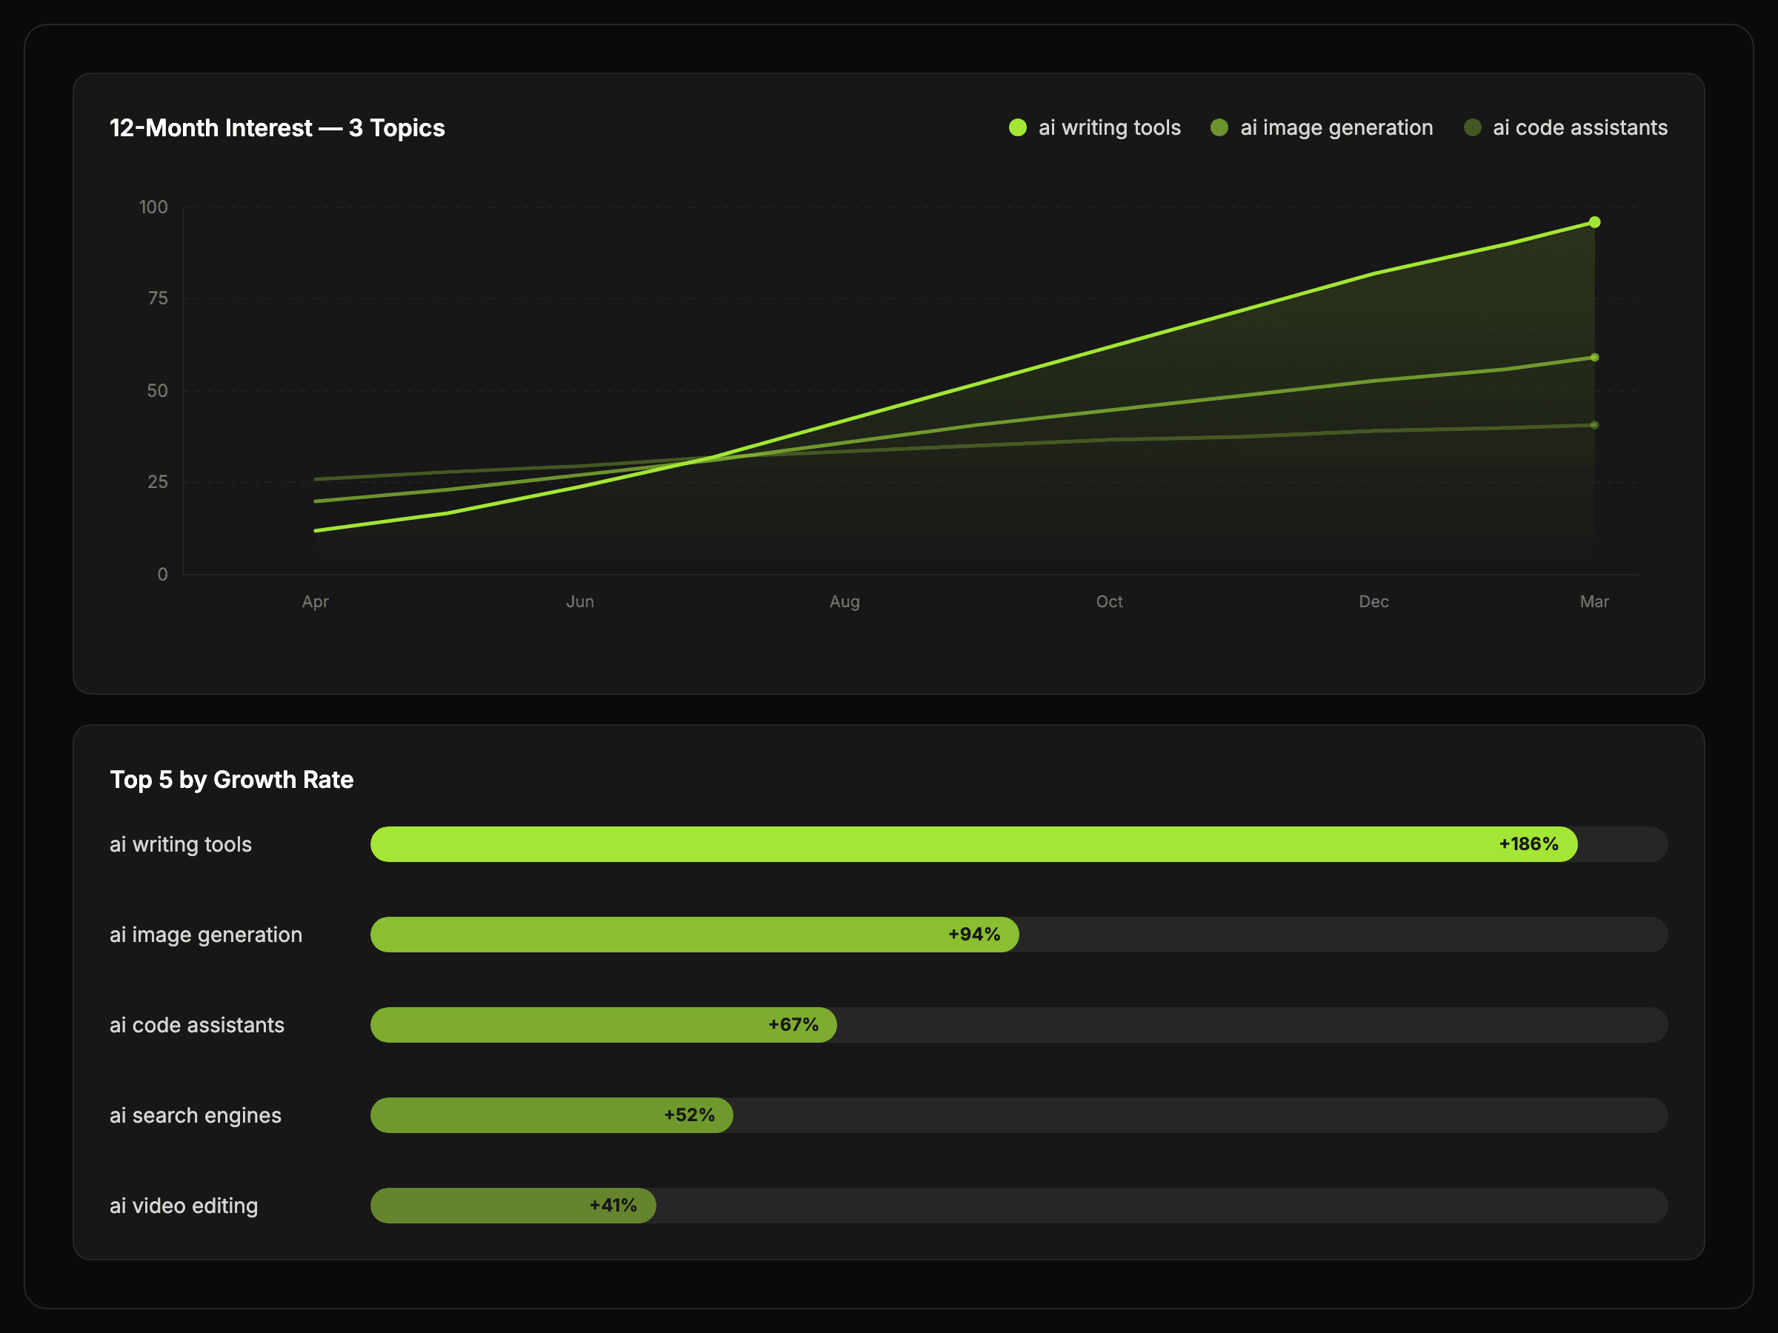Screen dimensions: 1778x1333
Task: Click the Mar endpoint of code assistants line
Action: tap(1595, 425)
